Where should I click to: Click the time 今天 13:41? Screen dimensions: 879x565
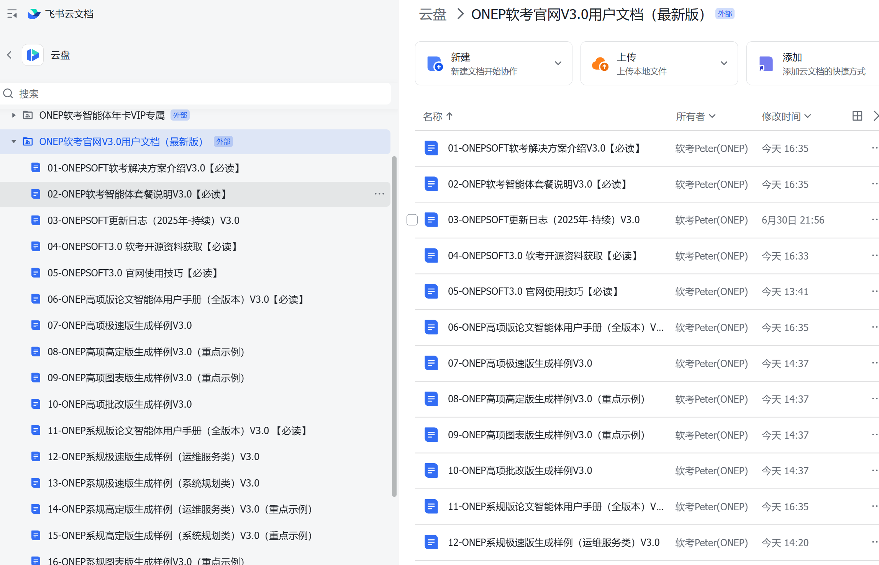tap(785, 291)
